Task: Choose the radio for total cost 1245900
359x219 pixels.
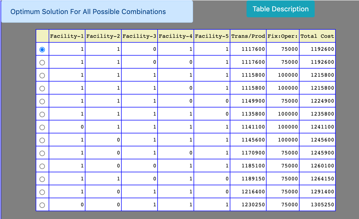Action: point(42,153)
